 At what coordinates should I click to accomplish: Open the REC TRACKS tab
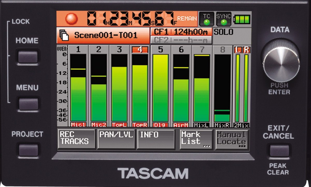coord(76,139)
